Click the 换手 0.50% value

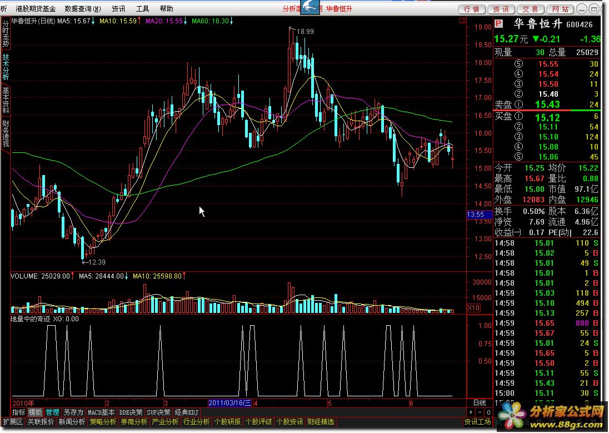(533, 211)
